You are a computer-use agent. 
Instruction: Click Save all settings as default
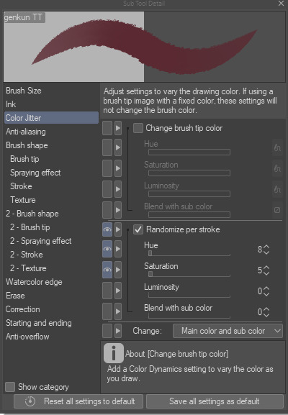[215, 401]
